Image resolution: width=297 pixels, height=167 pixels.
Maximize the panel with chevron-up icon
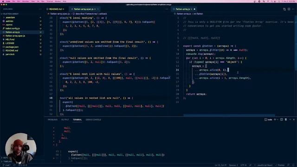click(x=290, y=120)
